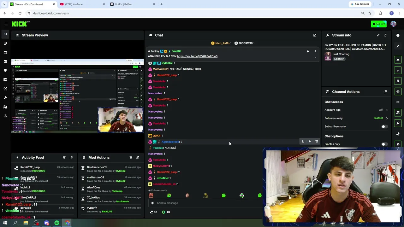Click Nico_Raffo in chat top gifters
The height and width of the screenshot is (227, 404).
tap(222, 43)
